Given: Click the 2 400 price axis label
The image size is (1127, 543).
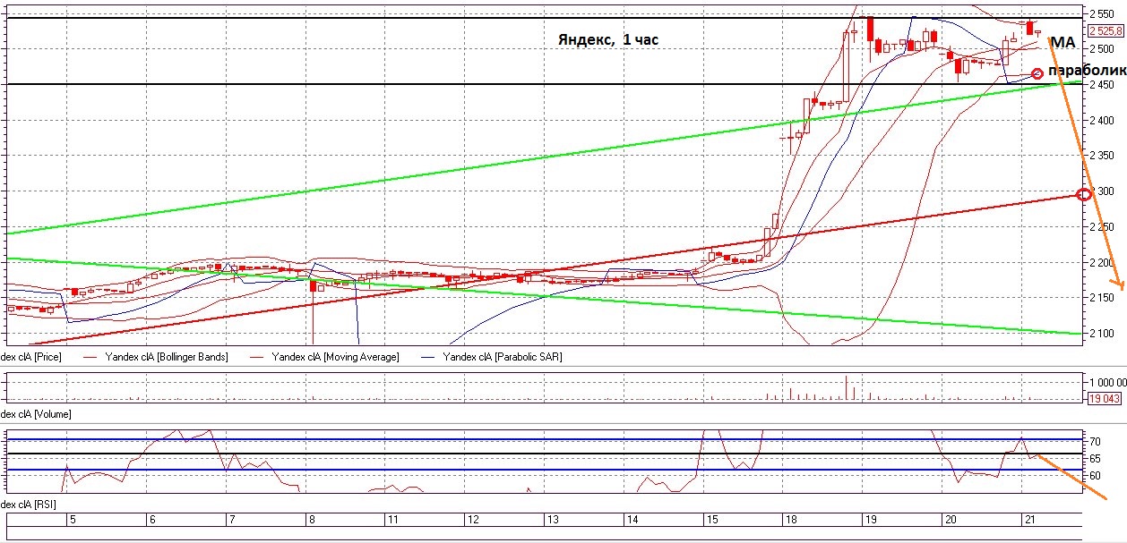Looking at the screenshot, I should coord(1103,121).
